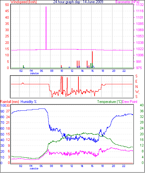Click the 24 hour graph day title
Viewport: 145px width, 176px height.
[78, 2]
